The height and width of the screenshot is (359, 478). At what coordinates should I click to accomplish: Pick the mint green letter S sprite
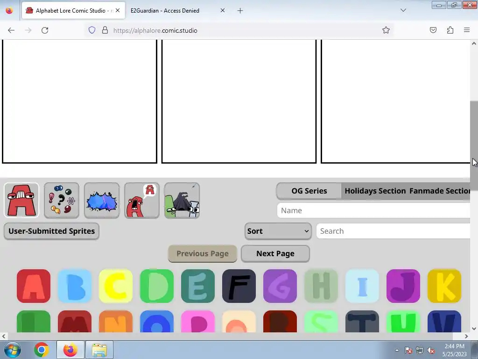click(321, 322)
